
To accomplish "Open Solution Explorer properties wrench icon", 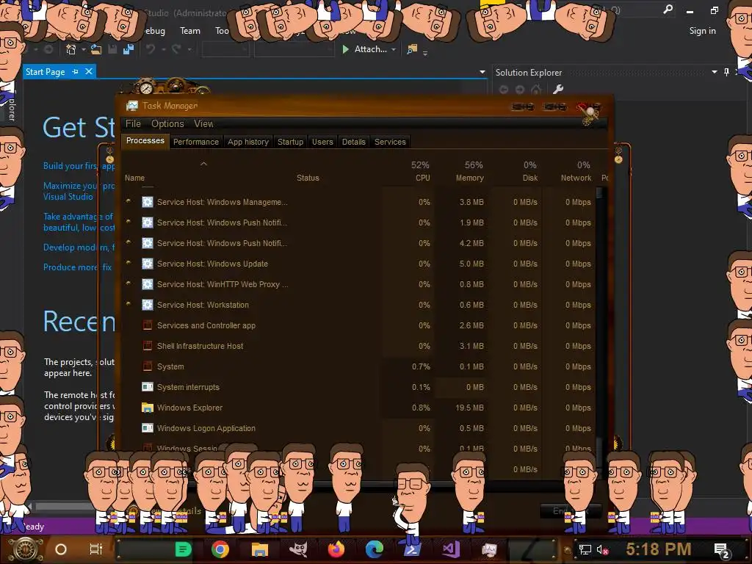I will tap(558, 89).
